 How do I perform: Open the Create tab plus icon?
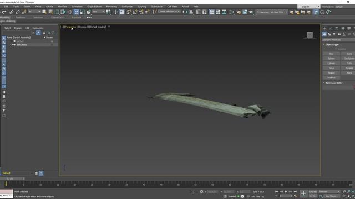point(324,28)
